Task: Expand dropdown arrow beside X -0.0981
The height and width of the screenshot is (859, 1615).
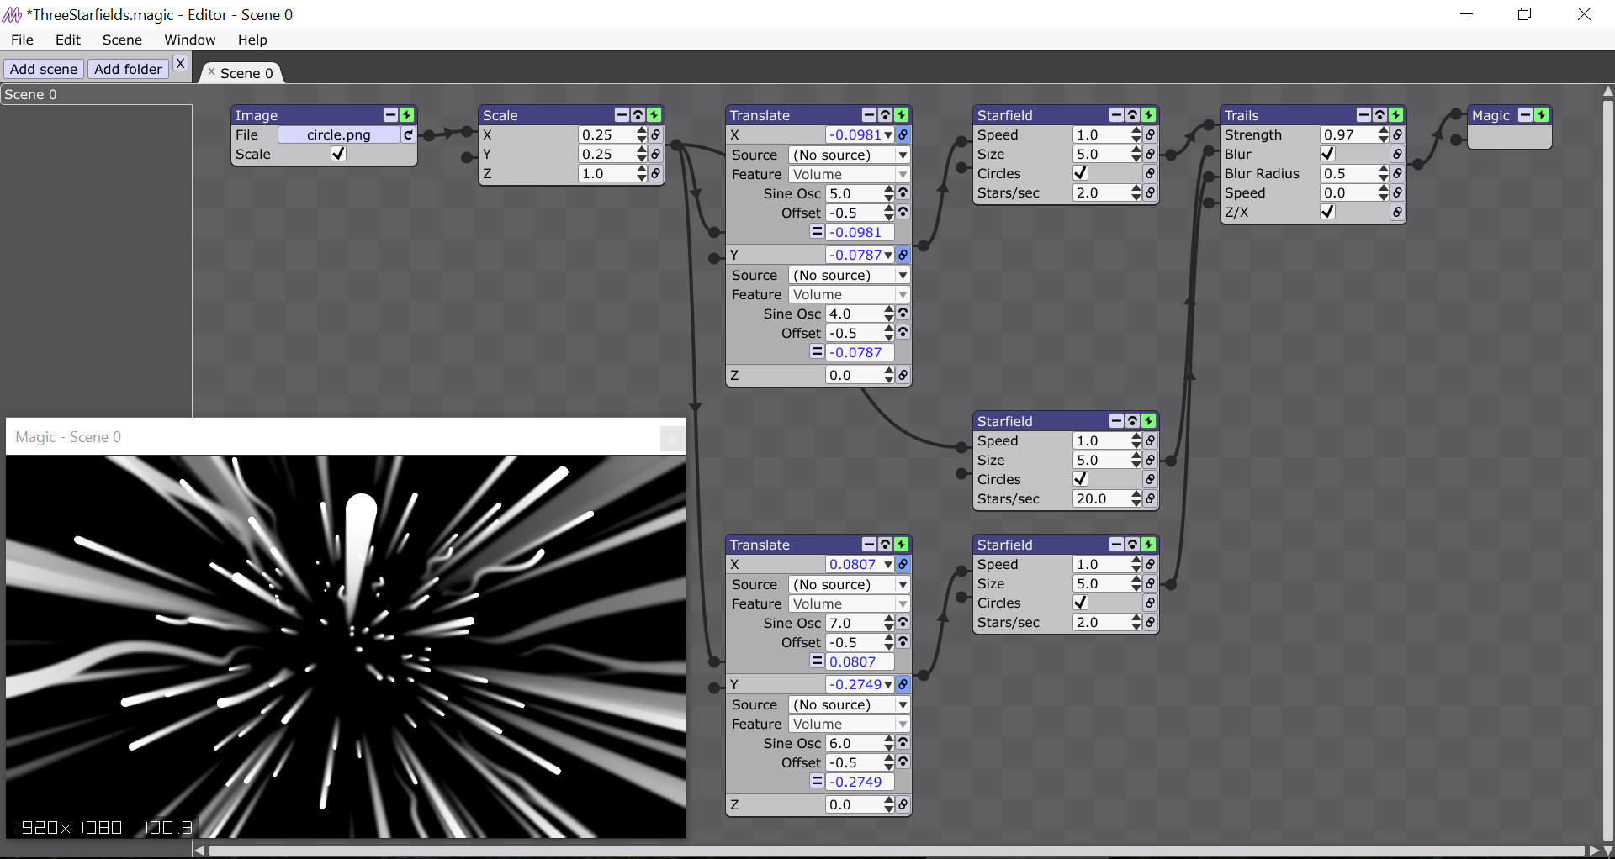Action: point(888,134)
